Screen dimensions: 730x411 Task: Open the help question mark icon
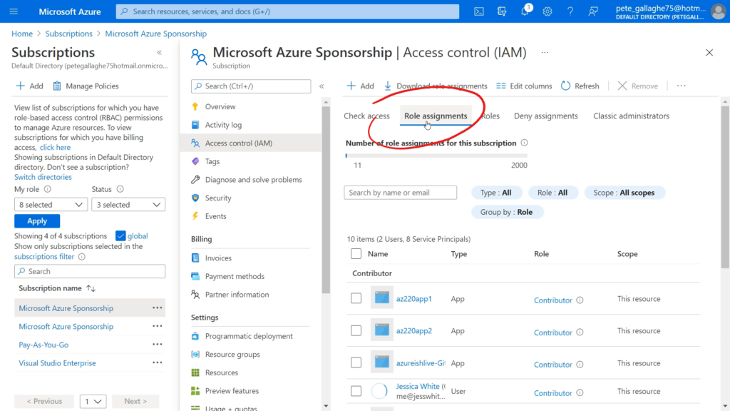pyautogui.click(x=570, y=11)
